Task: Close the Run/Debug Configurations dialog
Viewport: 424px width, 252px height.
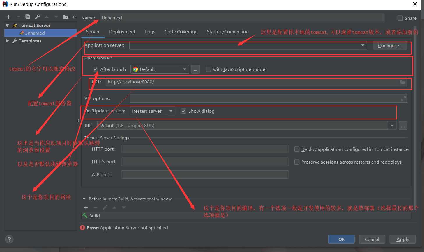Action: (x=415, y=4)
